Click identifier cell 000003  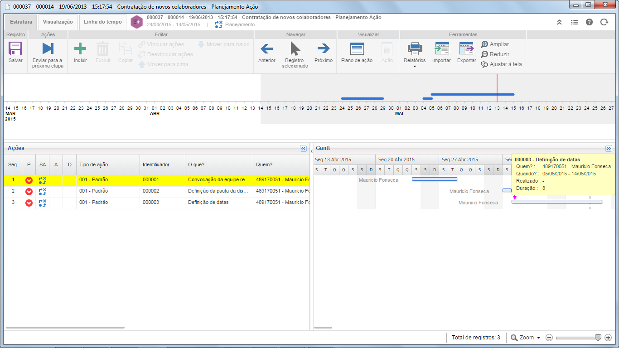(162, 203)
